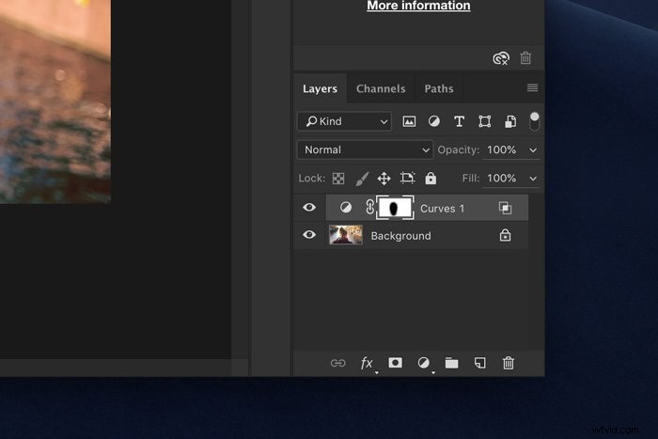The width and height of the screenshot is (658, 439).
Task: Hide the Curves 1 layer
Action: point(309,208)
